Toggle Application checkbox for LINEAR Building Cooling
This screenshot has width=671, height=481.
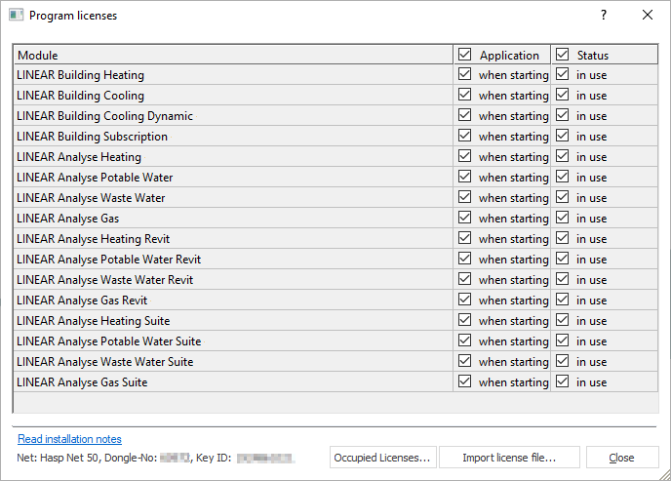(x=465, y=95)
